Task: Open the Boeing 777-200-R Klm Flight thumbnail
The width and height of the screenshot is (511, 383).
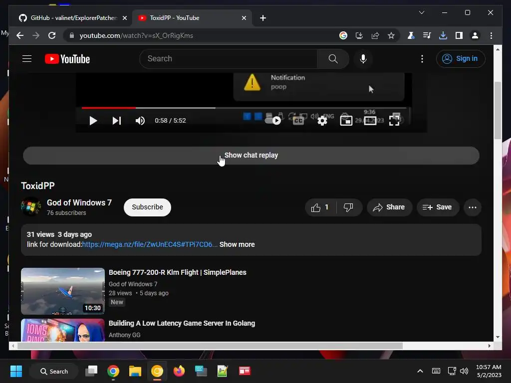Action: pos(63,291)
